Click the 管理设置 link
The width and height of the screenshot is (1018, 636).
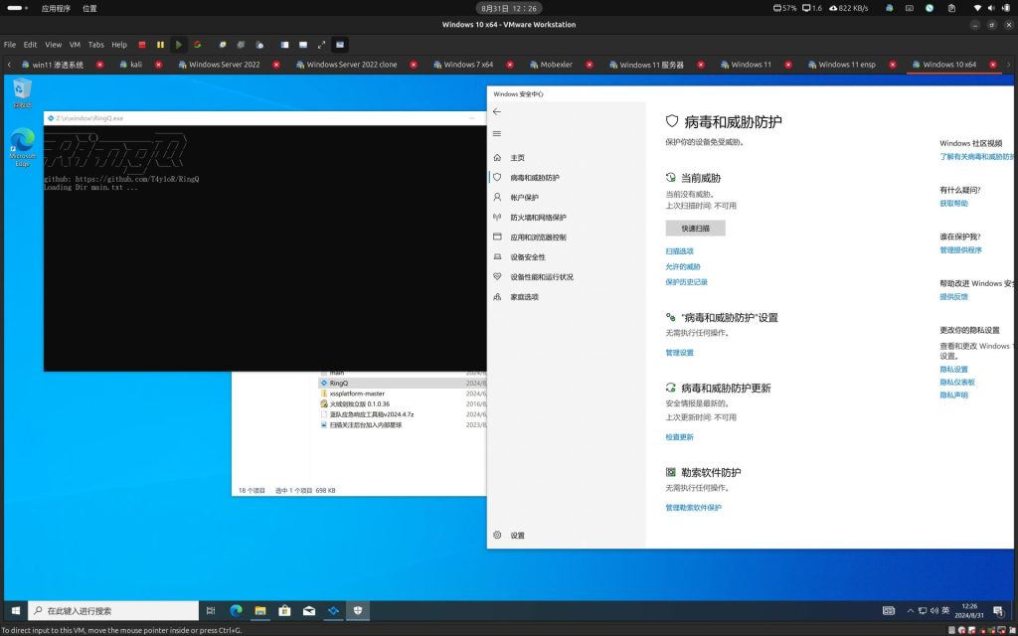coord(679,353)
